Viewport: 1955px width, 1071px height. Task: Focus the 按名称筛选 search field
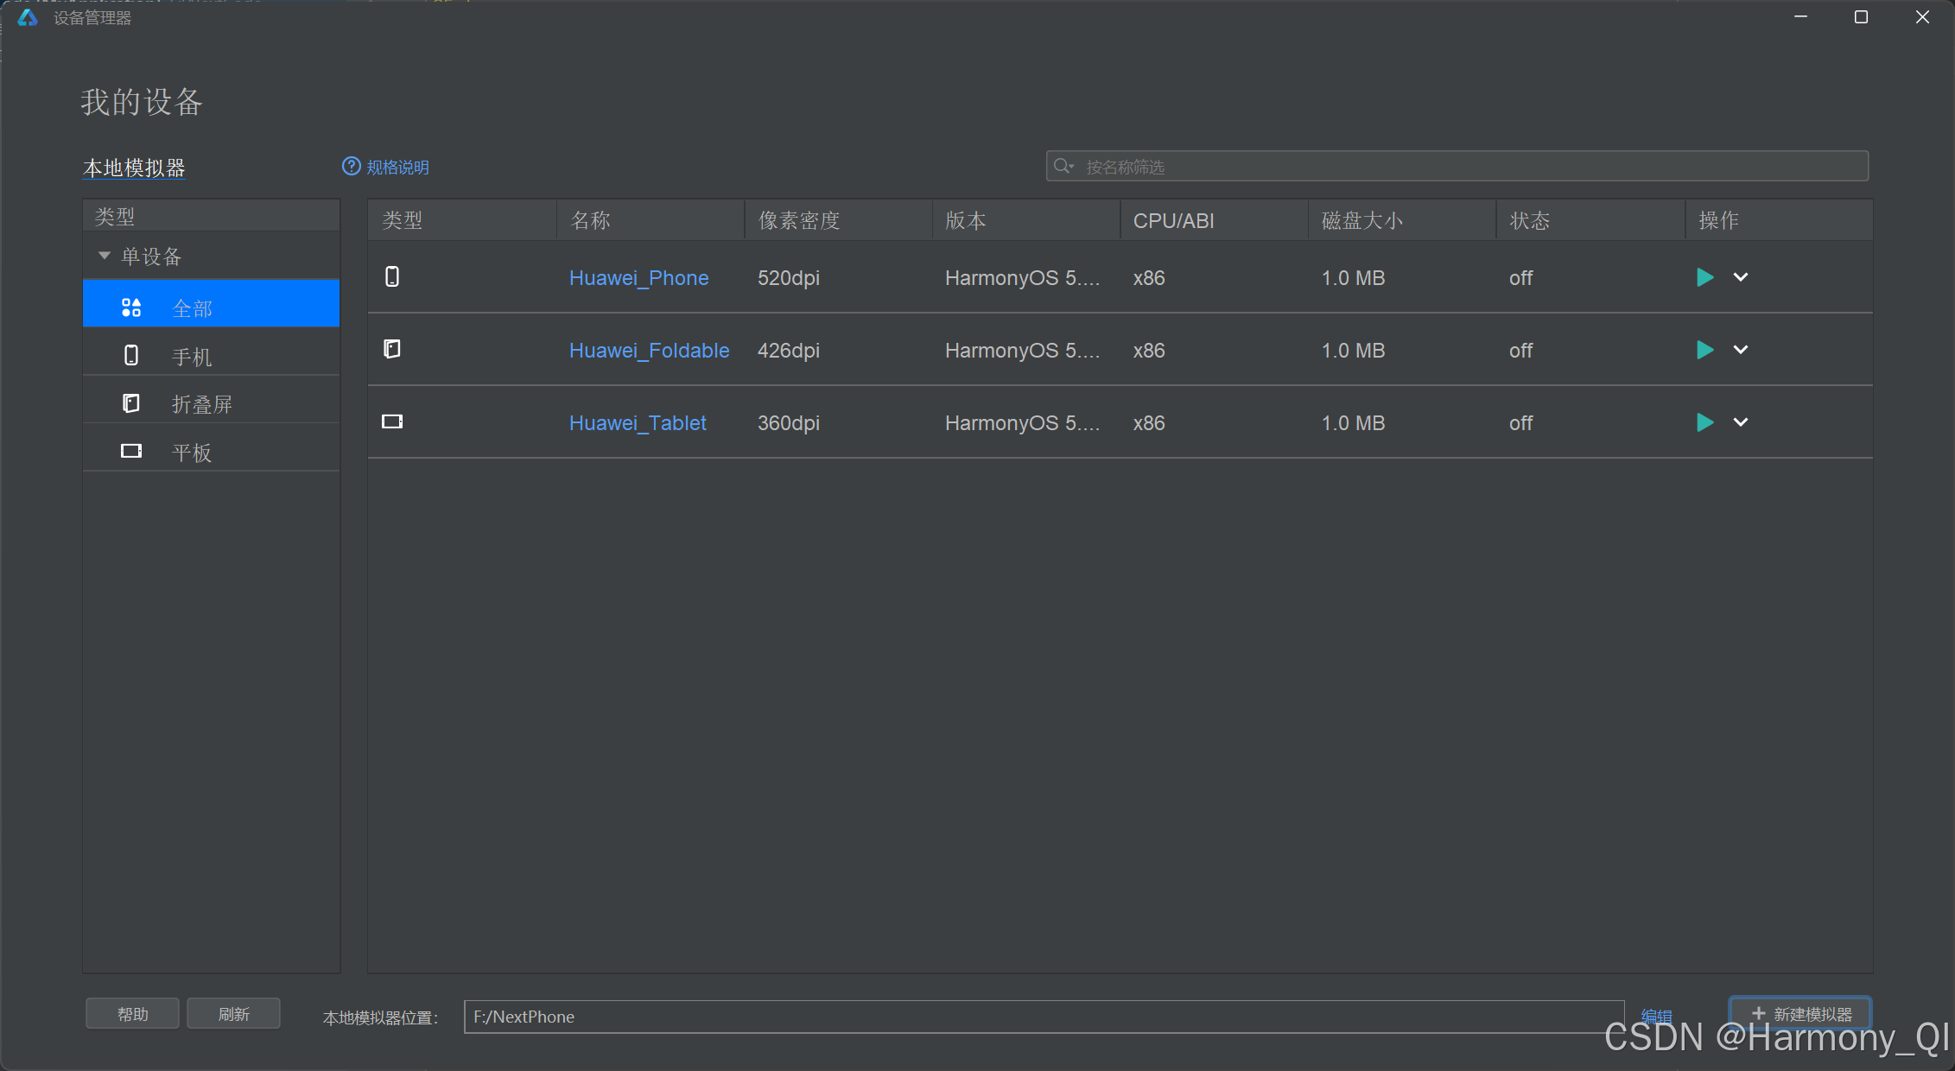pyautogui.click(x=1457, y=166)
